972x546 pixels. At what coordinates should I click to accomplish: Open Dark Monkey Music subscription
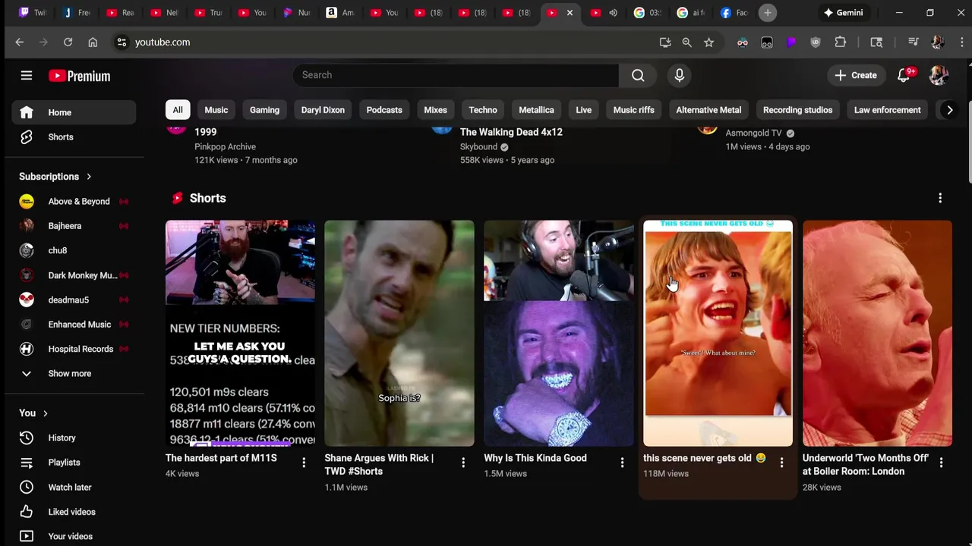(x=74, y=275)
